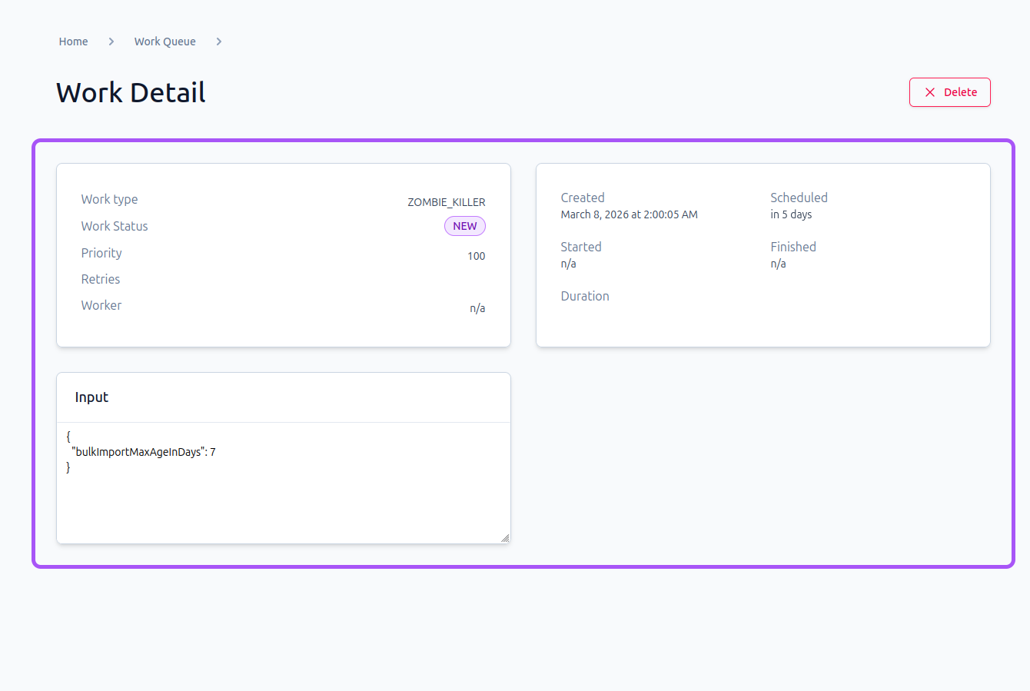The width and height of the screenshot is (1030, 691).
Task: Open the Work Queue breadcrumb link
Action: click(x=164, y=42)
